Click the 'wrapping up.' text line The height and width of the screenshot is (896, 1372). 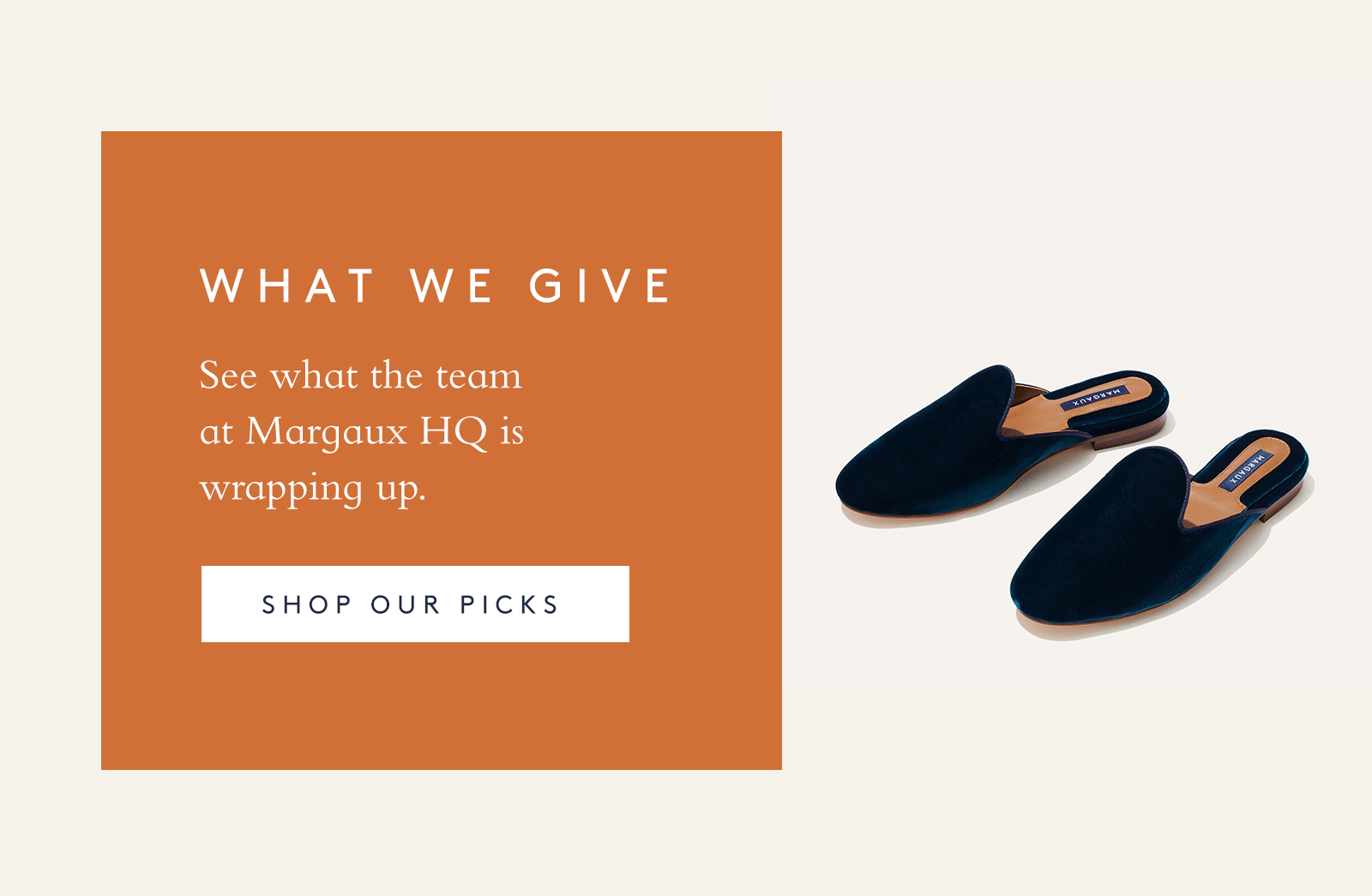[313, 490]
